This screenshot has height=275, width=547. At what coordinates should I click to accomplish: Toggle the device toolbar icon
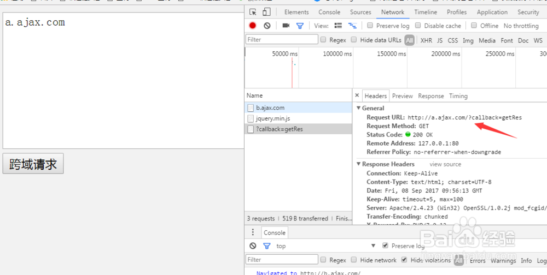266,12
